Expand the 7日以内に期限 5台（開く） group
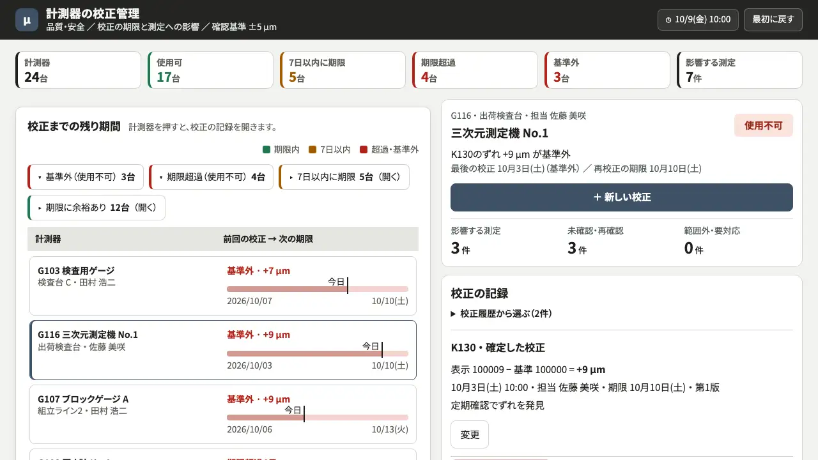818x460 pixels. point(344,177)
